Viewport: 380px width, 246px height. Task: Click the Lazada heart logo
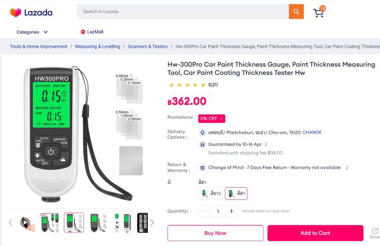(16, 13)
